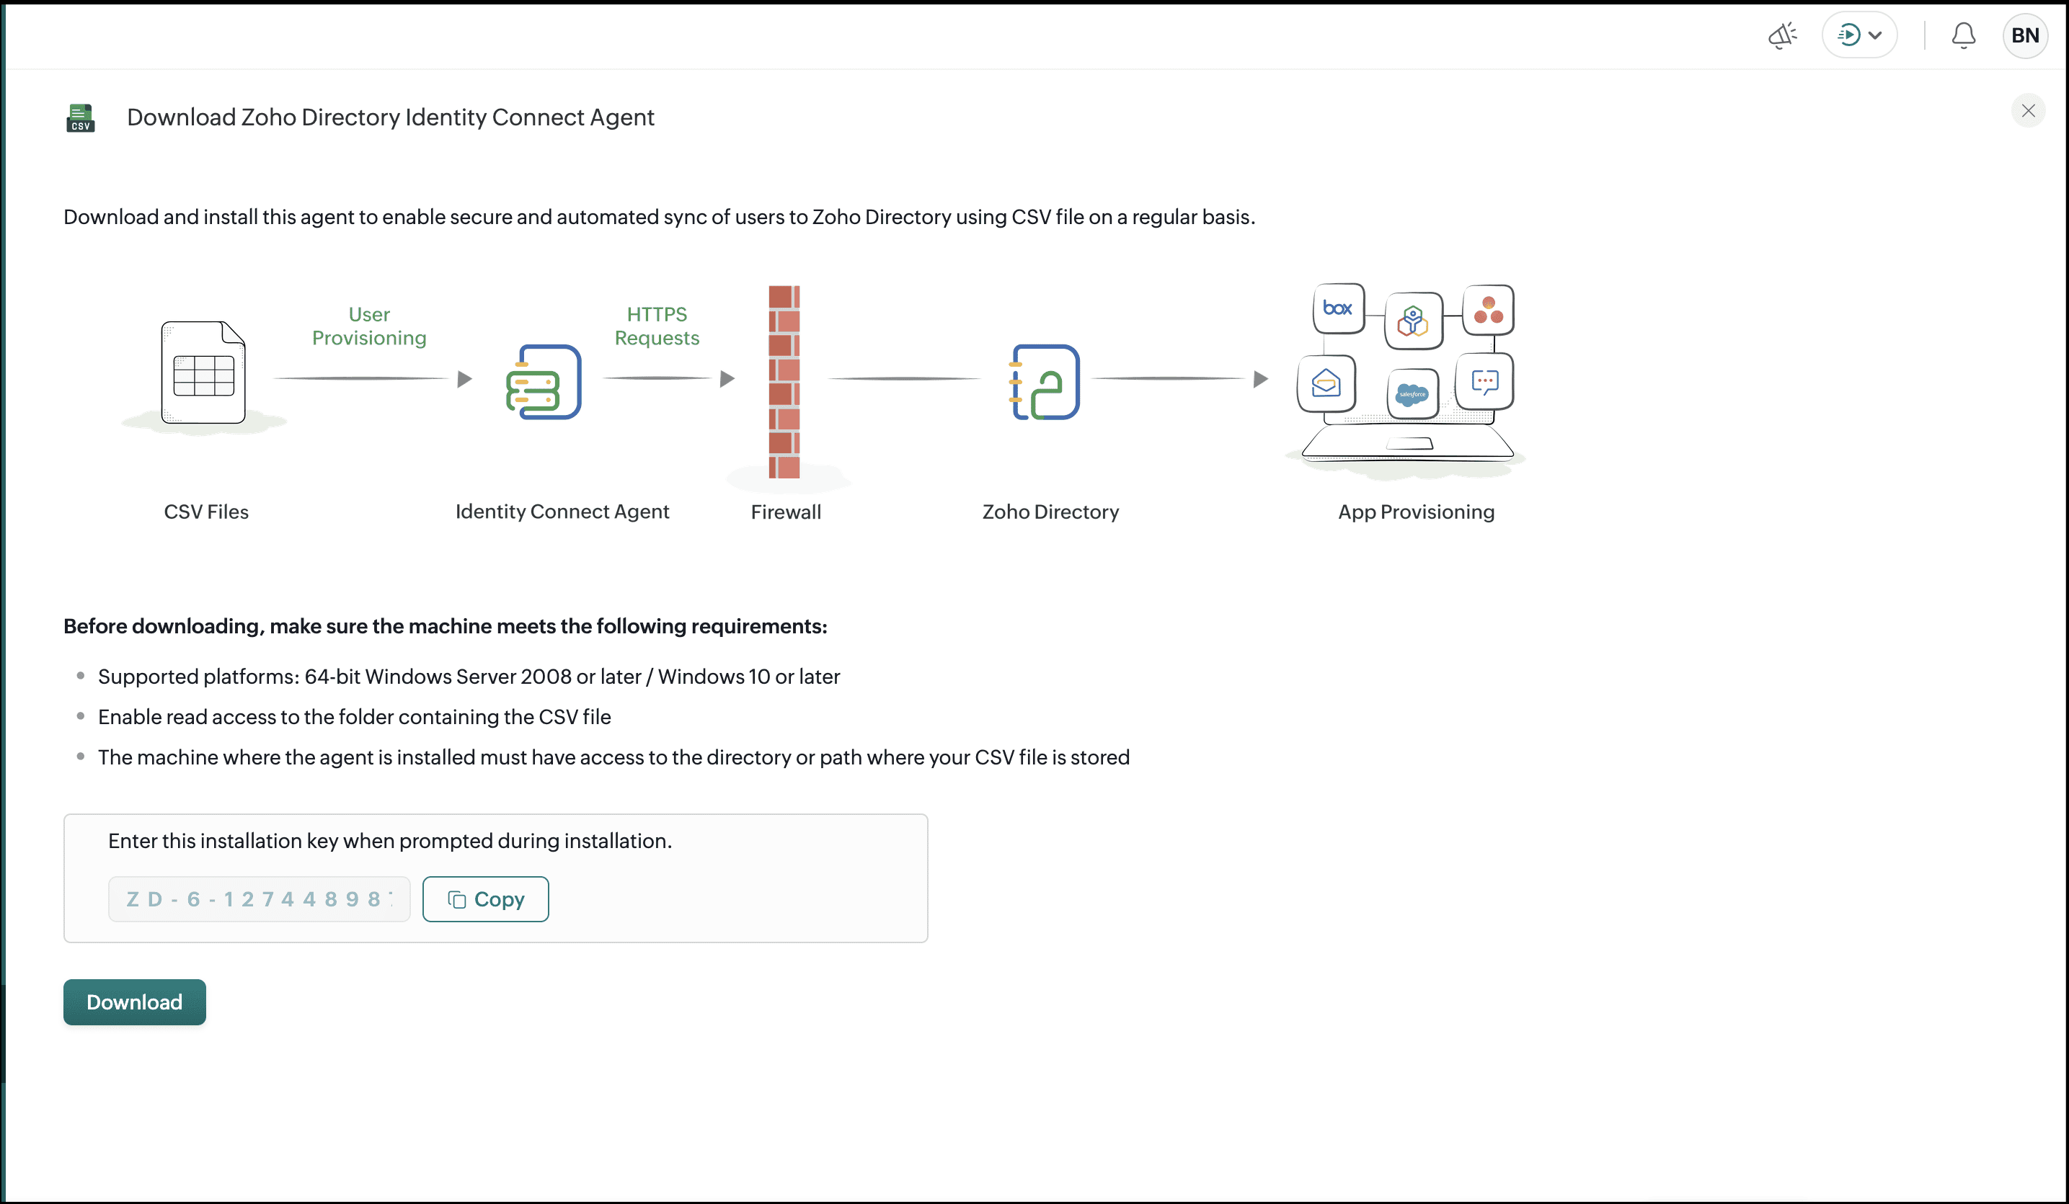Click the hexagon cubes app icon
2069x1204 pixels.
pyautogui.click(x=1413, y=320)
